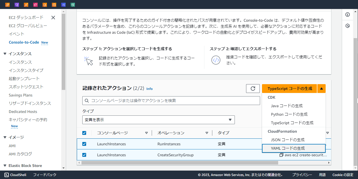Open the purple cloud service shortcut icon

[17, 5]
